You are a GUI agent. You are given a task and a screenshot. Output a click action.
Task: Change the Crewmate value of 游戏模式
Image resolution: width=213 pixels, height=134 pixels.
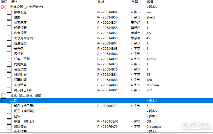tap(154, 127)
